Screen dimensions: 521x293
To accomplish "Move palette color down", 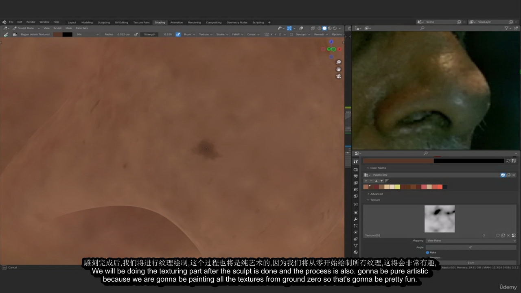I will tap(381, 181).
